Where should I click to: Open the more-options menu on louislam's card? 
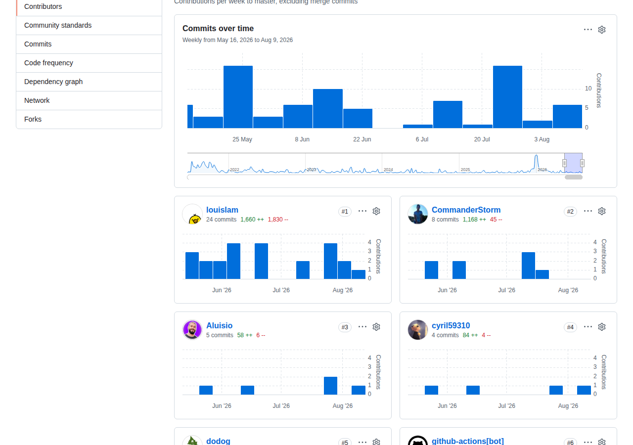pos(362,211)
